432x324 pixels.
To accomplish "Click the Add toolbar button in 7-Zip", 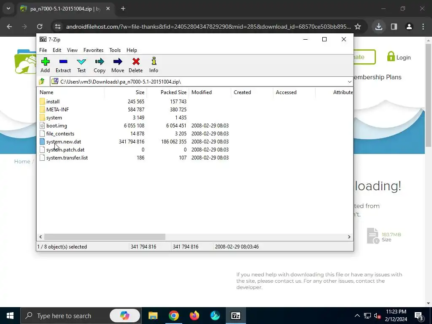I will (45, 65).
